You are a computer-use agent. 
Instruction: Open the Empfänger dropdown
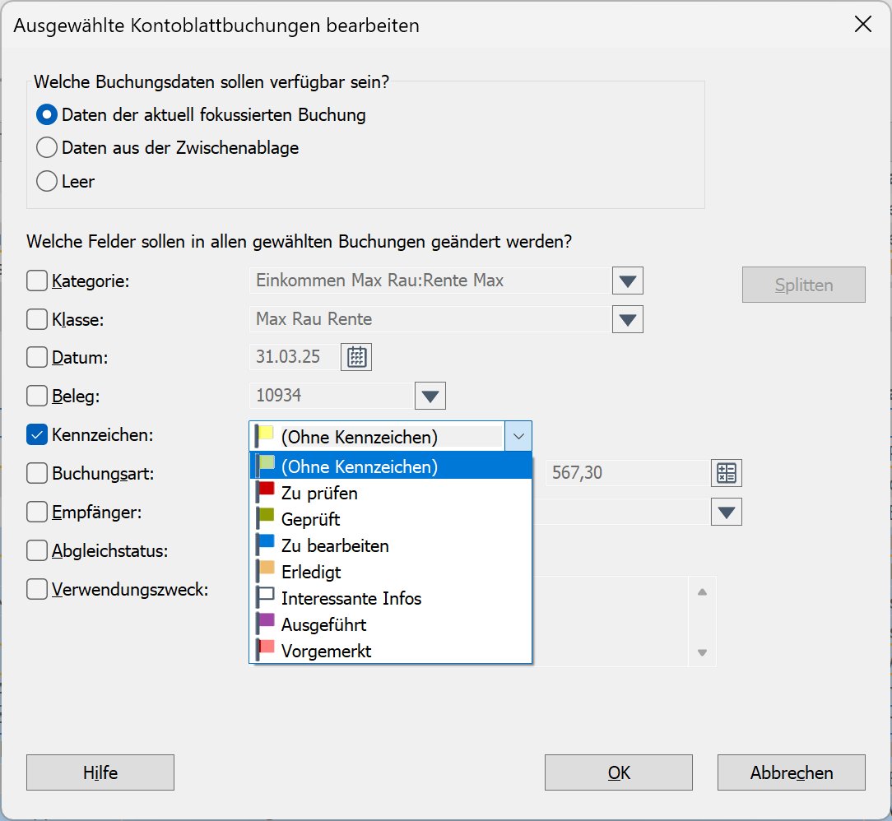725,512
